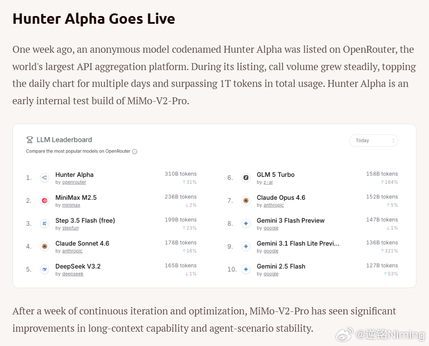Click the Claude Sonnet 4.6 icon
Image resolution: width=429 pixels, height=346 pixels.
coord(44,247)
